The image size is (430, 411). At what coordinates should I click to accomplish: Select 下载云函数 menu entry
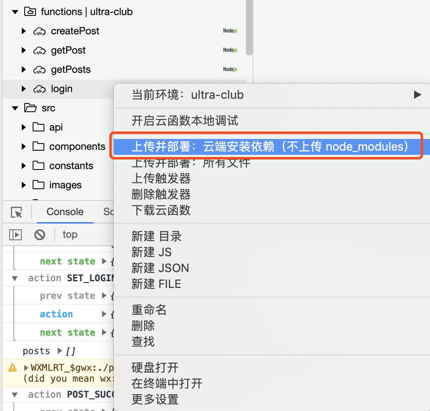pos(161,211)
